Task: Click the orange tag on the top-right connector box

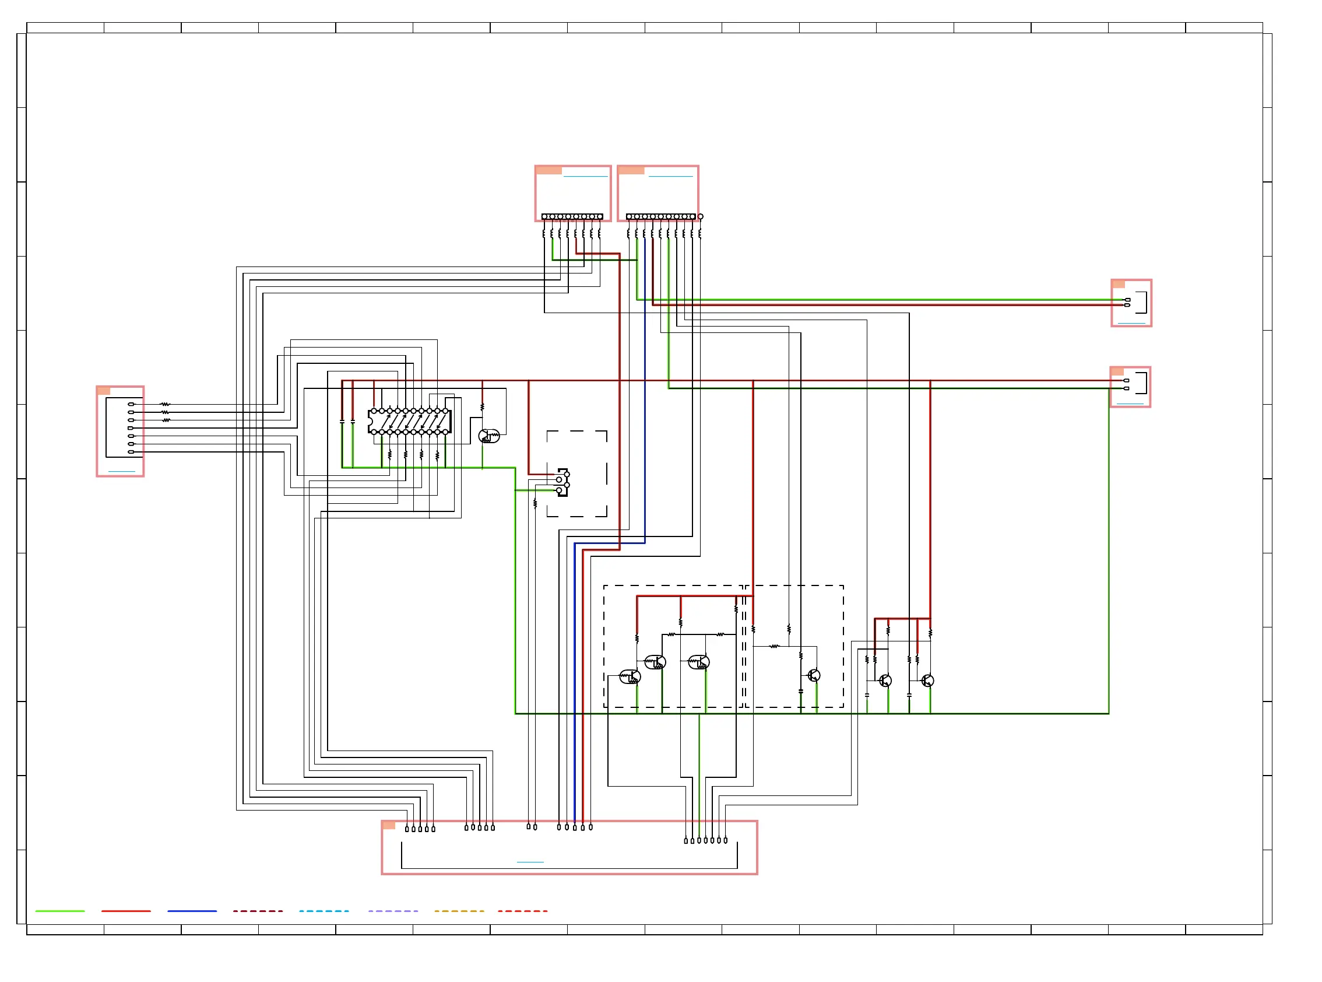Action: 632,171
